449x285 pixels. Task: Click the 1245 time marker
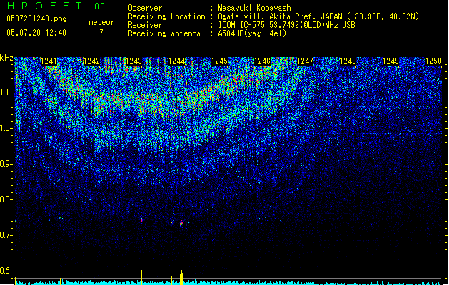pos(219,61)
